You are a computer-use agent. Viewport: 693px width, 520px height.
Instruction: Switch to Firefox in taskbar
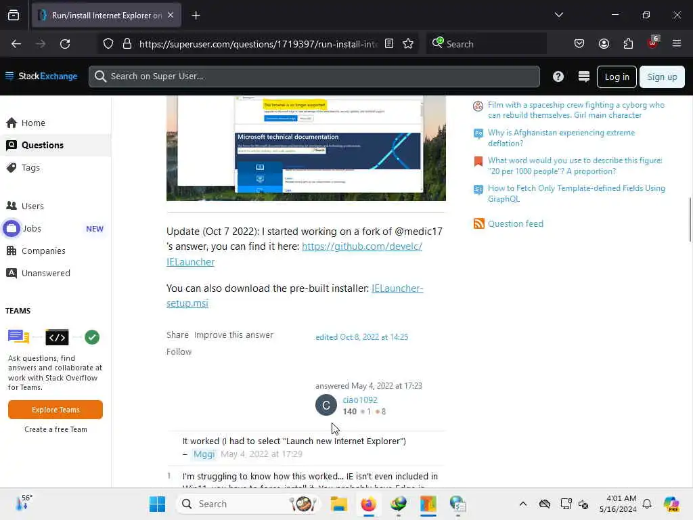[x=369, y=504]
